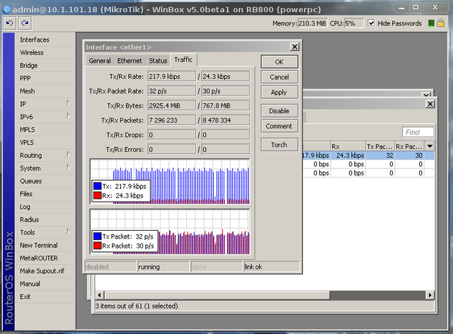Viewport: 453px width, 334px height.
Task: Open the VPLS menu
Action: (x=45, y=142)
